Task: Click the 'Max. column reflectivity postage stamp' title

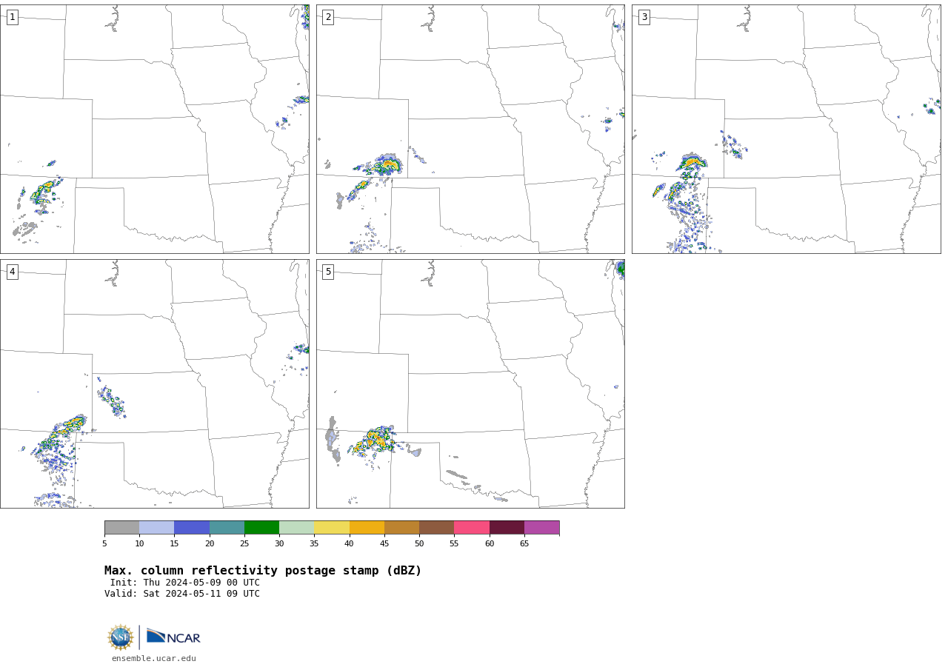Action: pos(263,571)
